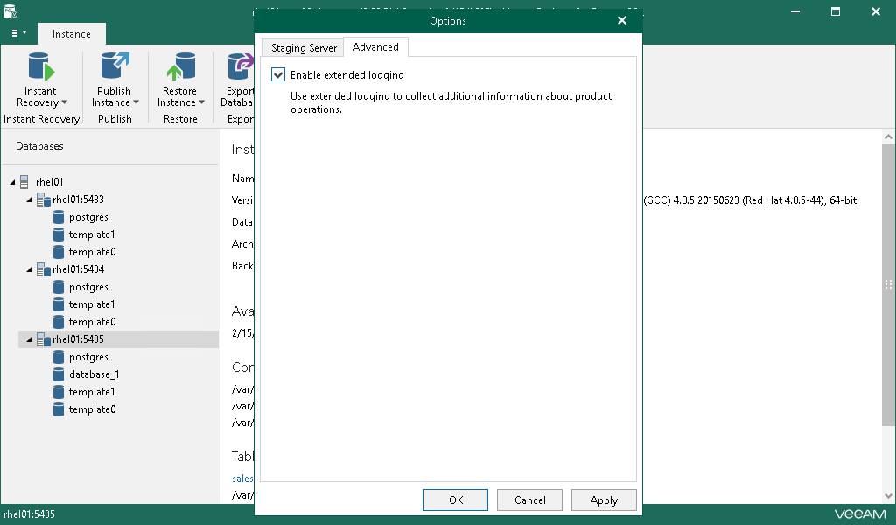Click the rhel01 server icon in tree
Viewport: 896px width, 525px height.
click(24, 182)
